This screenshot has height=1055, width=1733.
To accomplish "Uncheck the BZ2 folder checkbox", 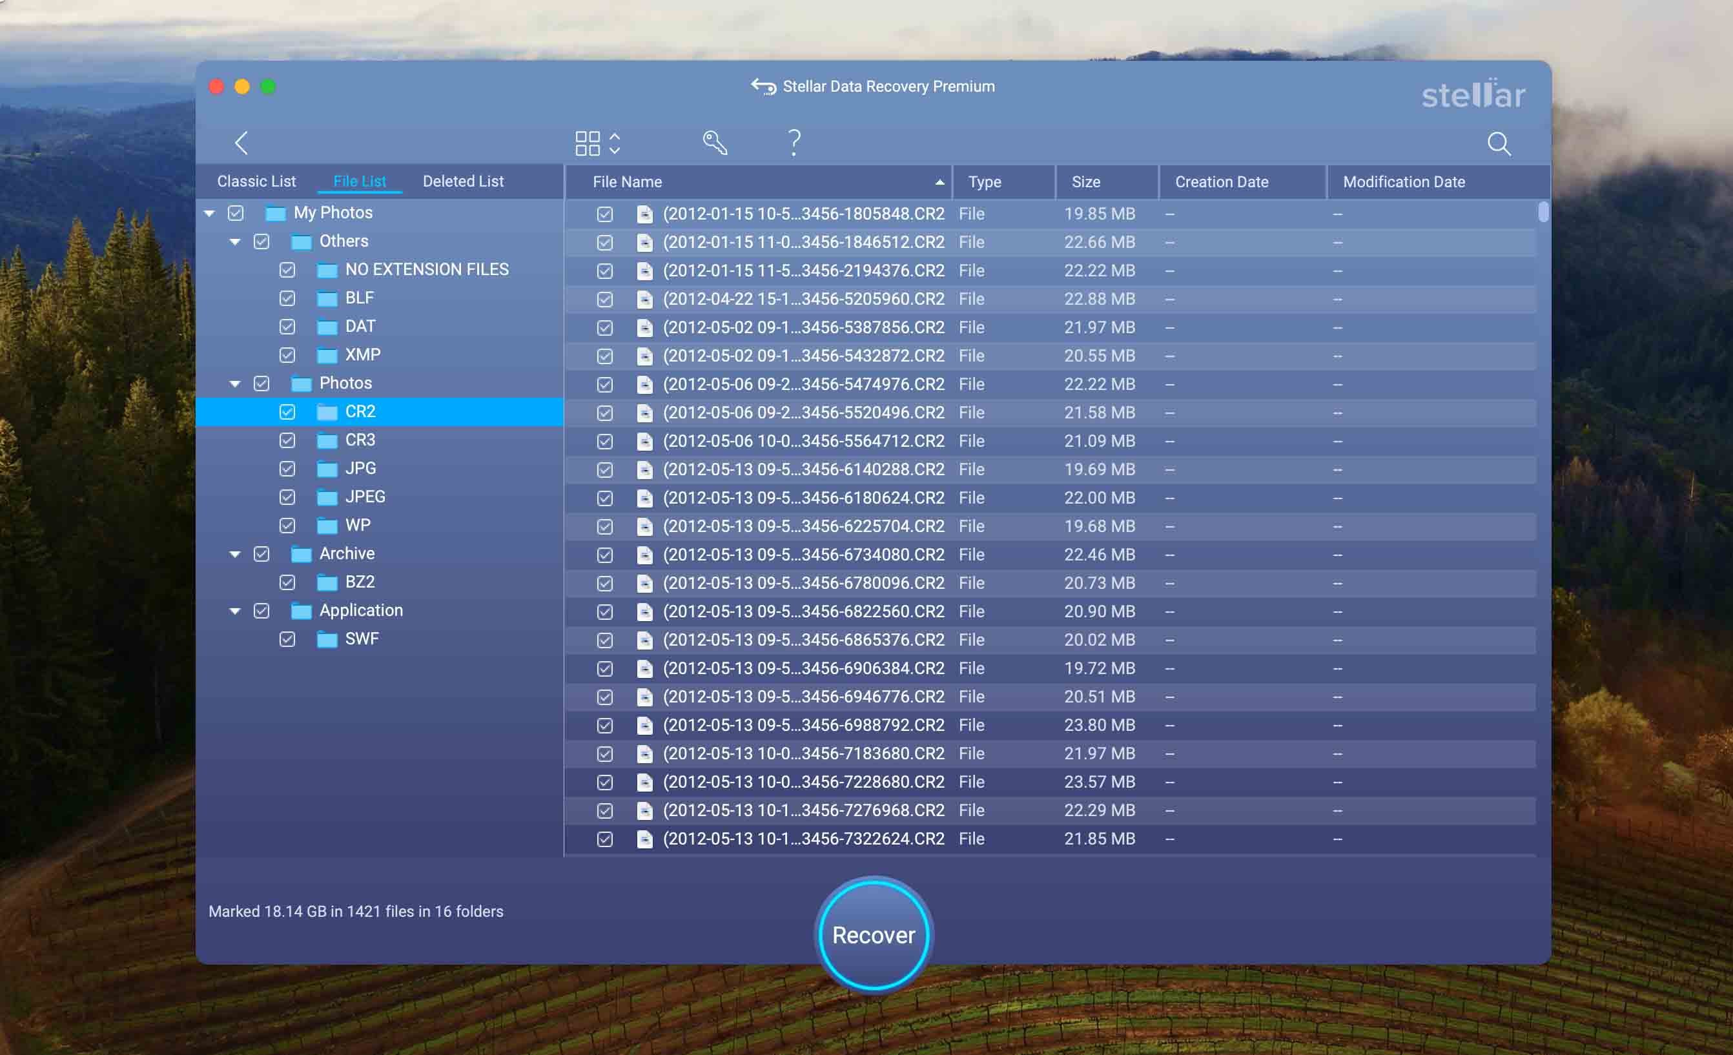I will 287,582.
